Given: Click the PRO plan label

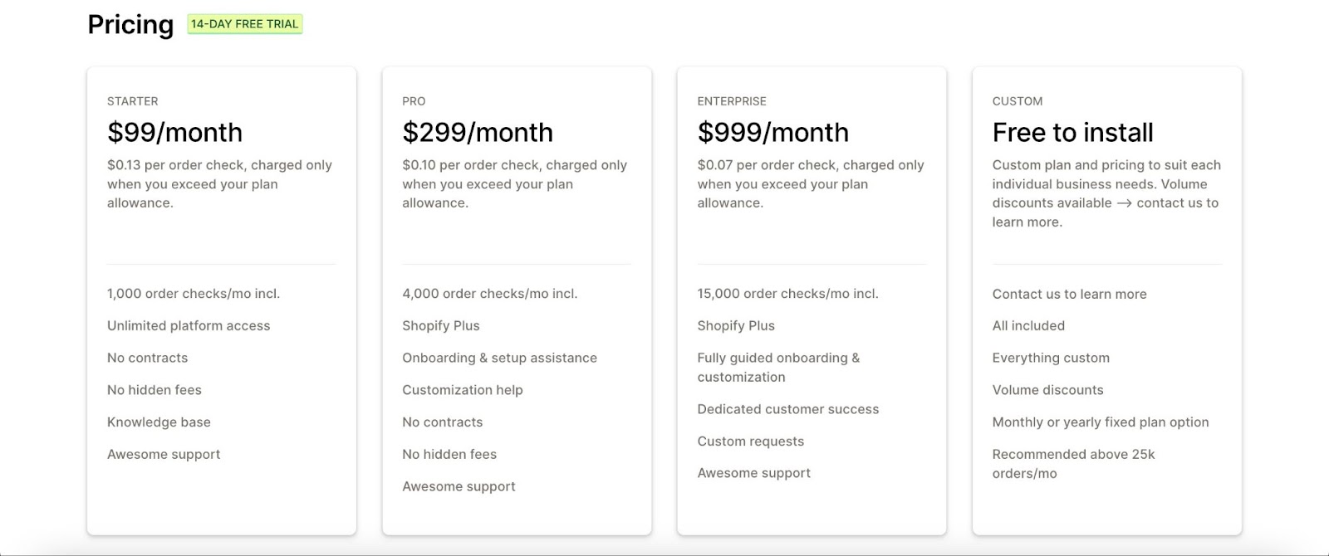Looking at the screenshot, I should point(414,101).
